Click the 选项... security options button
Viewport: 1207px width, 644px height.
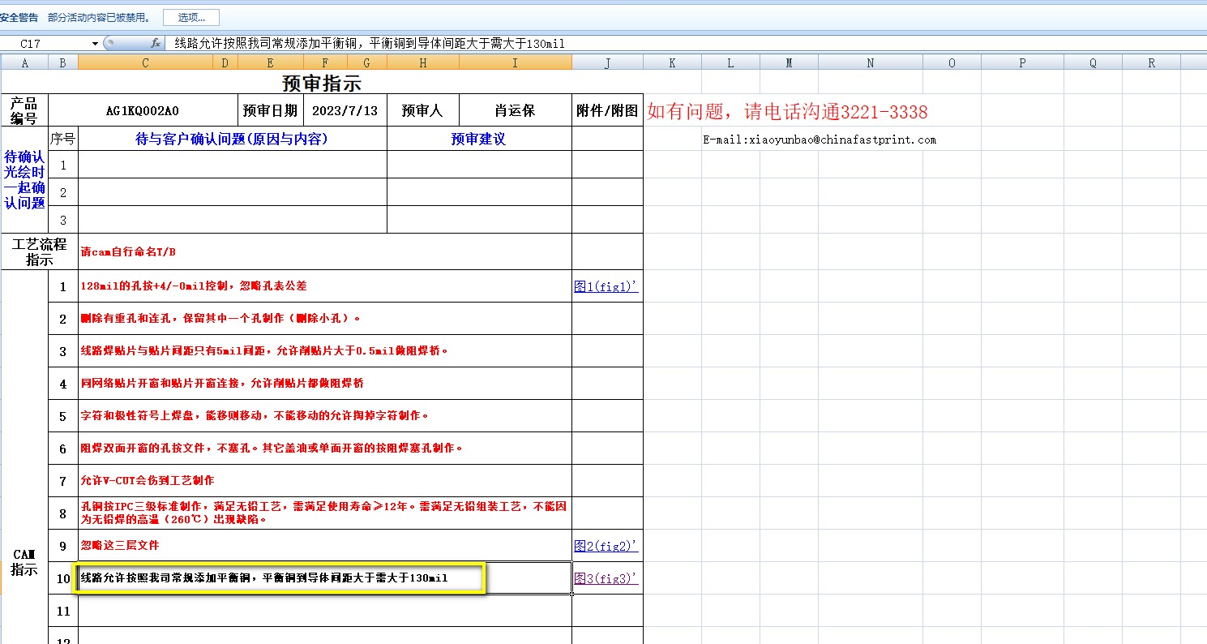tap(191, 17)
